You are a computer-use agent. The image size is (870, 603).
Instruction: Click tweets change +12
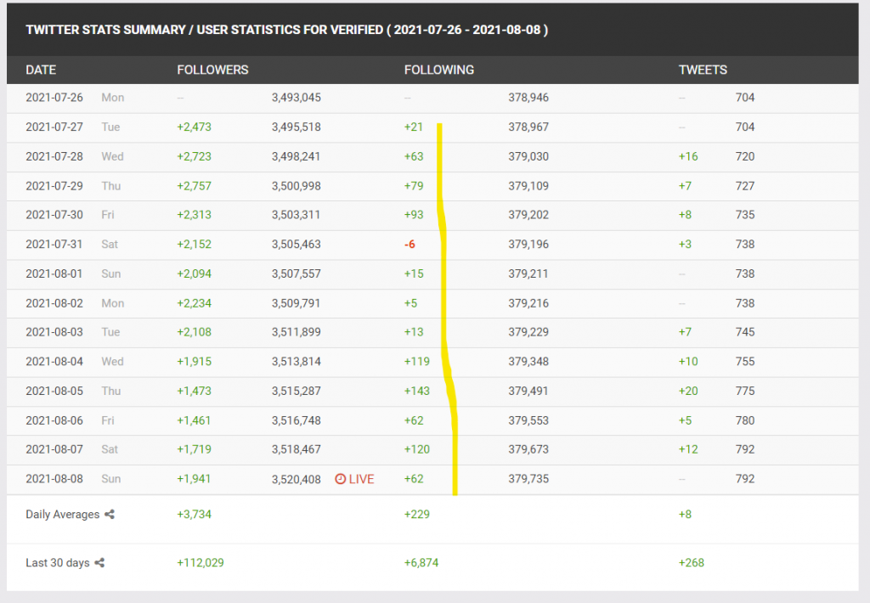coord(688,449)
